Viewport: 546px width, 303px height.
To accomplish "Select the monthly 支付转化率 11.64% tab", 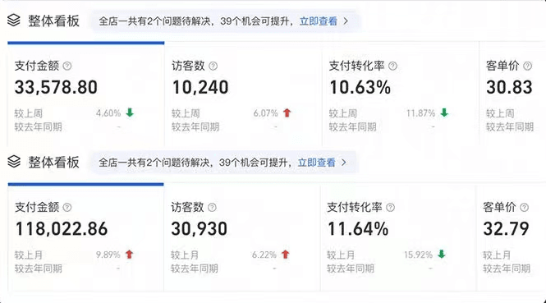I will 398,236.
